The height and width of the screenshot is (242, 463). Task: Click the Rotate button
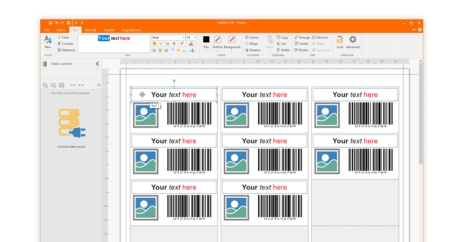click(x=301, y=50)
